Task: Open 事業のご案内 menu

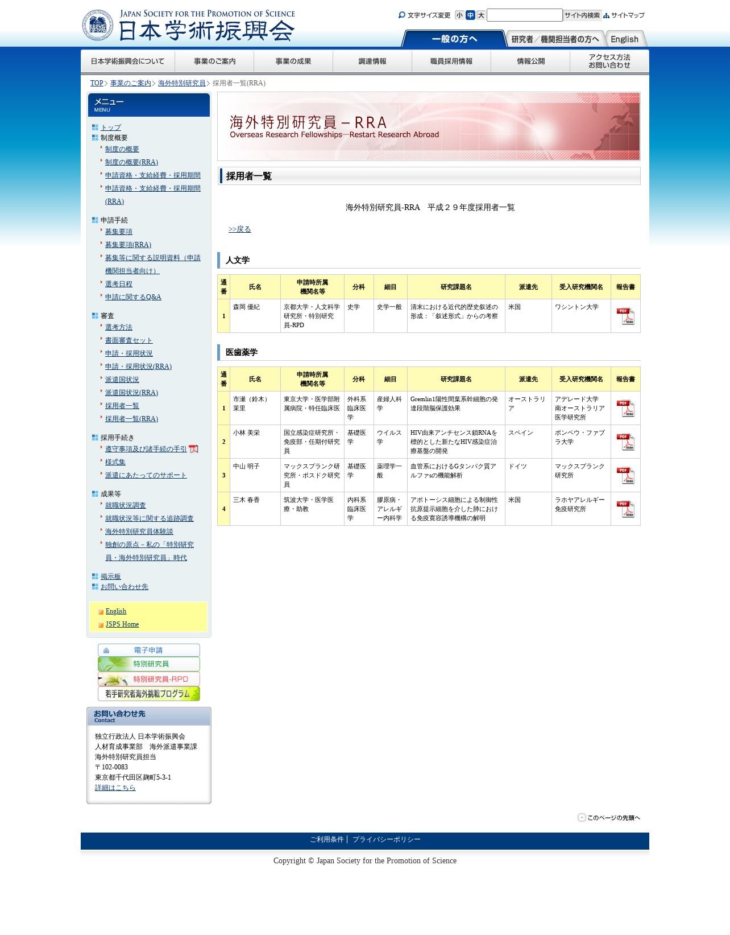Action: pos(214,61)
